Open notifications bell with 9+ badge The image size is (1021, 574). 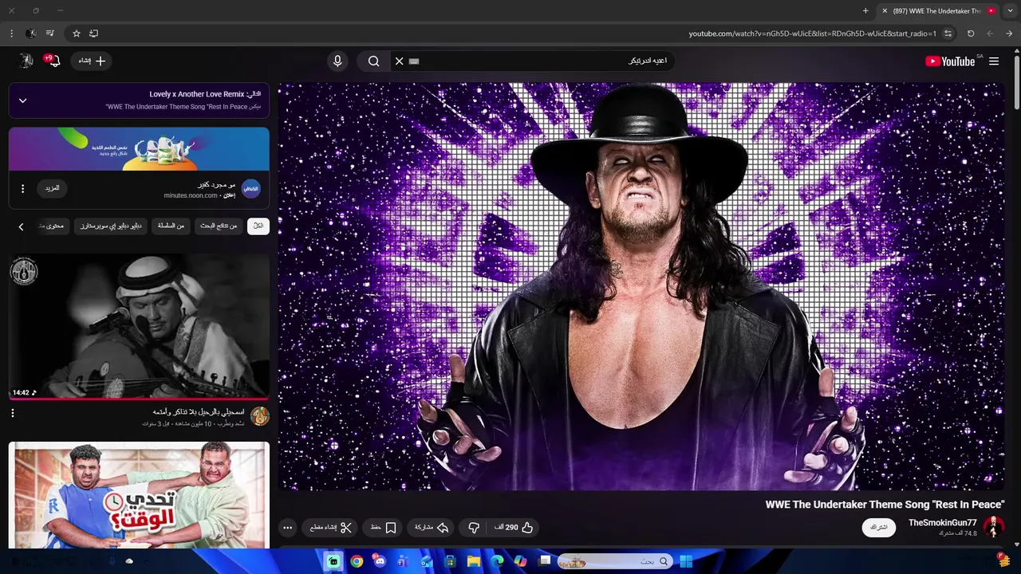(x=54, y=61)
